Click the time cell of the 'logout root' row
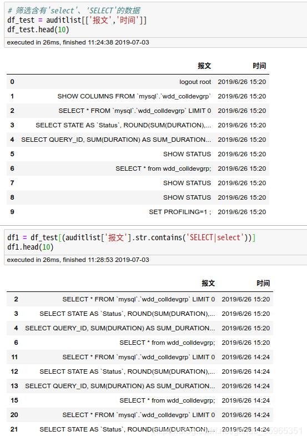307x441 pixels. tap(242, 82)
